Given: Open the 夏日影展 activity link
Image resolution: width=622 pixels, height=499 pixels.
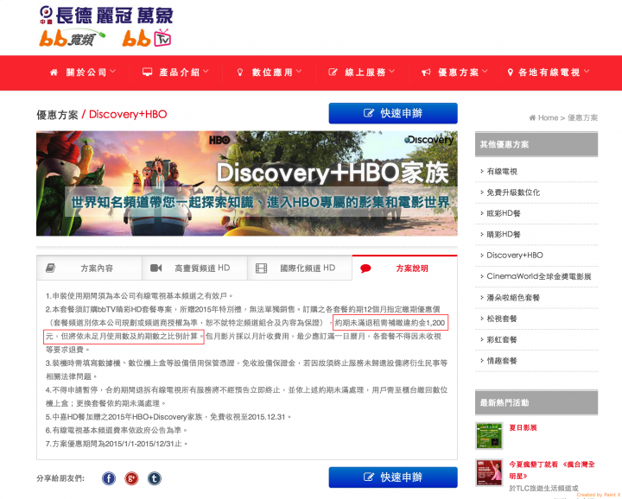Looking at the screenshot, I should pos(523,427).
